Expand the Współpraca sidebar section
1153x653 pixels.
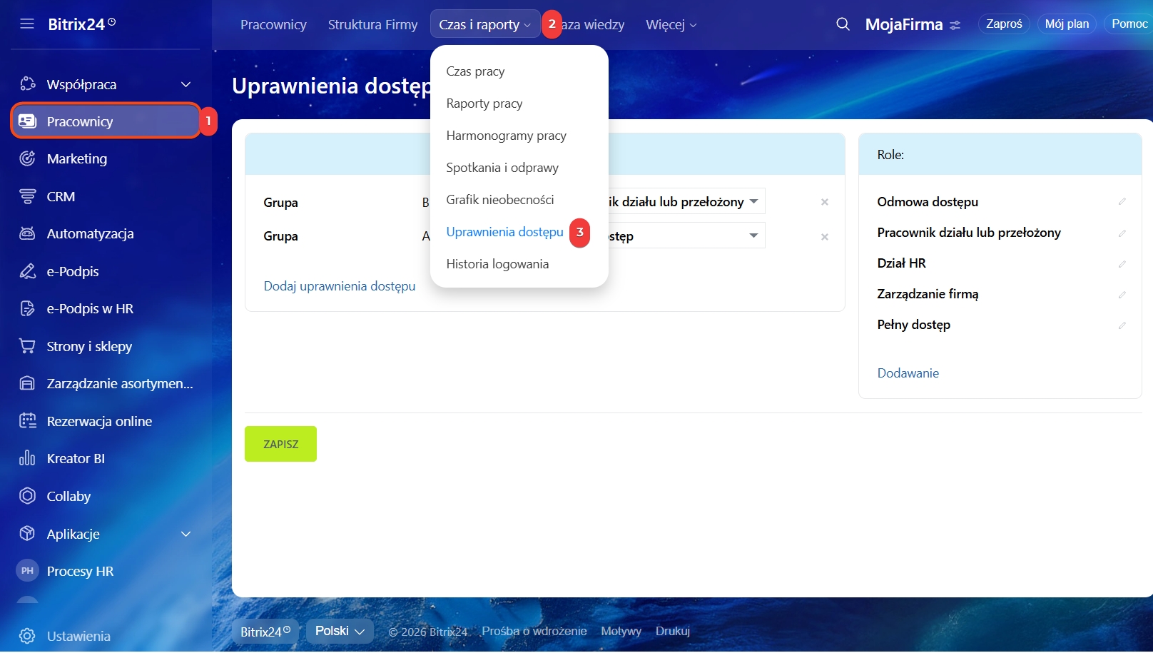coord(186,84)
